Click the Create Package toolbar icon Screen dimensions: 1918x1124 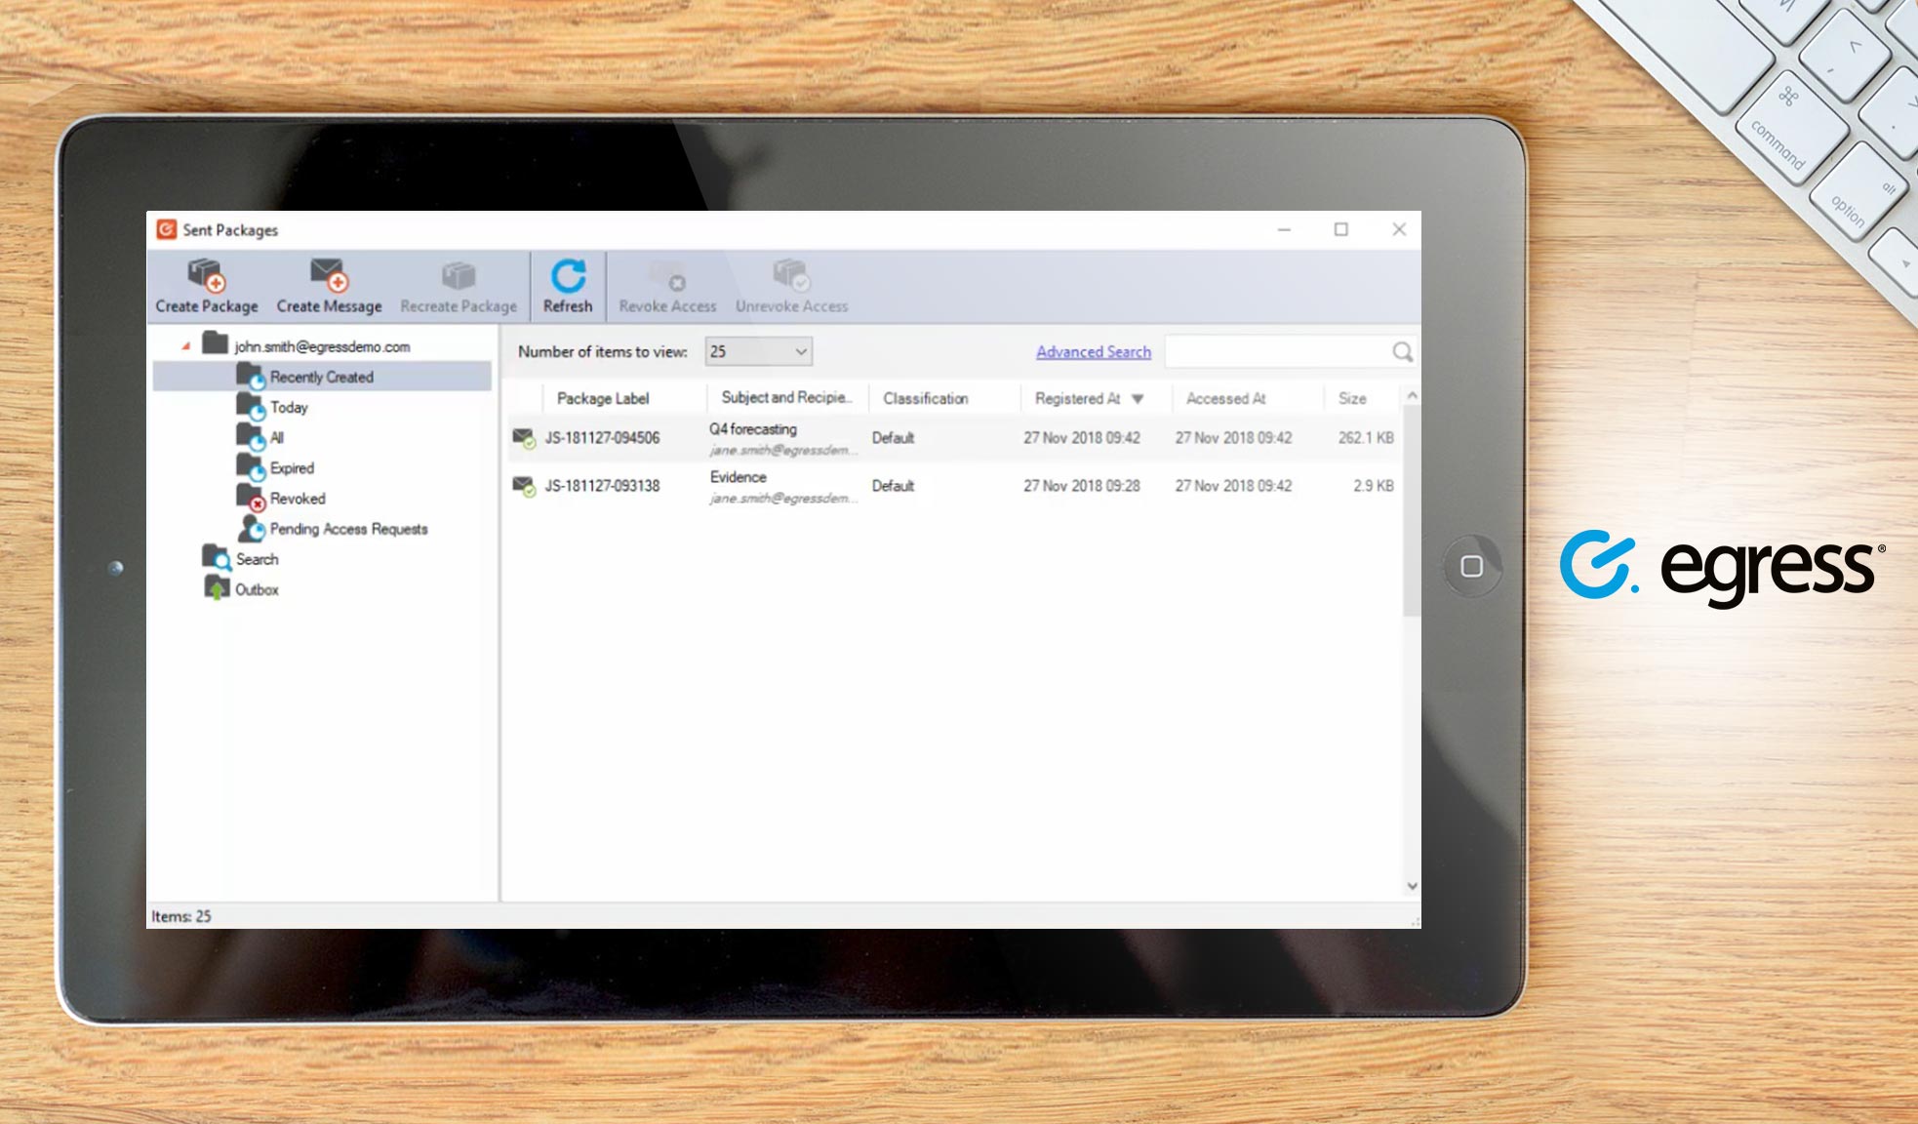tap(206, 283)
